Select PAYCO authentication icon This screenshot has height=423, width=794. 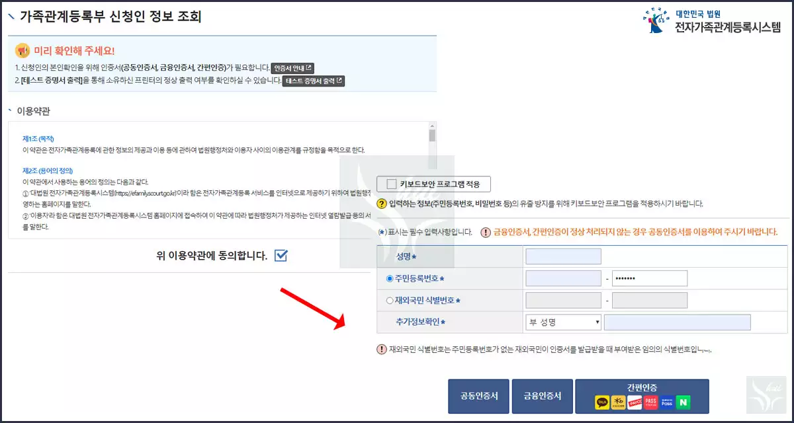coord(635,403)
